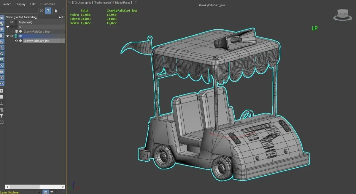Click the circle object icon of GravityFallsCart_high
This screenshot has width=356, height=194.
[20, 31]
